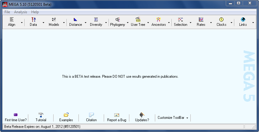
Task: Maximize the MEGA window
Action: click(x=239, y=3)
